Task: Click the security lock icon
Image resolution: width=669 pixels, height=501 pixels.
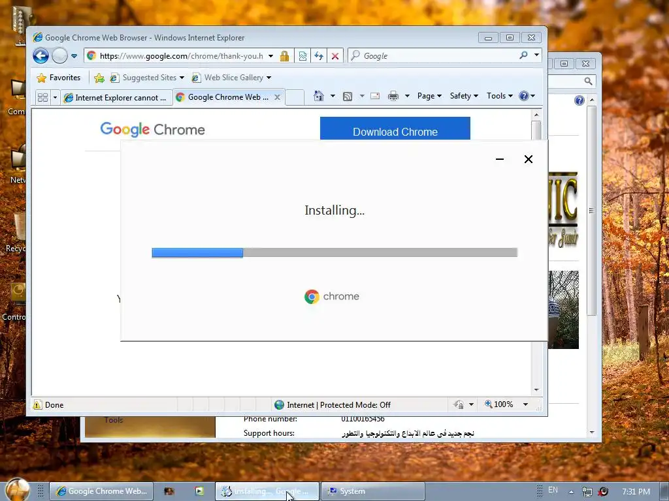Action: coord(285,56)
